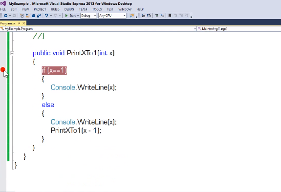Click the Previous Bookmark icon
The image size is (281, 192).
[x=175, y=16]
